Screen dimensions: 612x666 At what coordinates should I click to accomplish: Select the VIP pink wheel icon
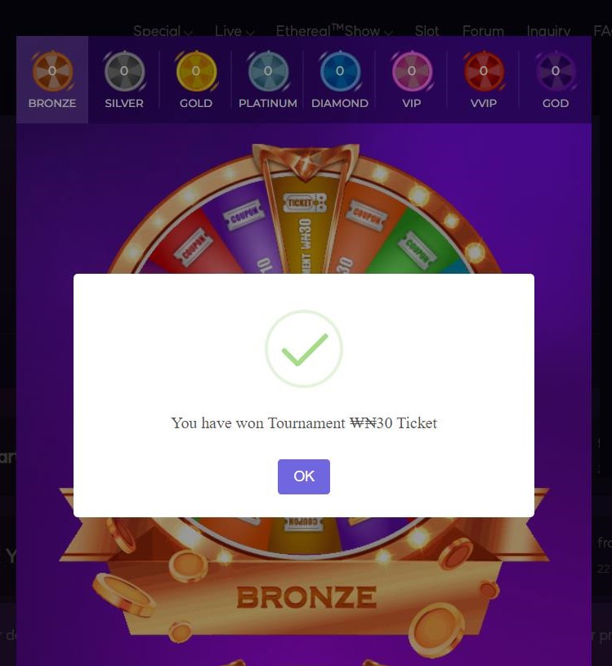pos(411,71)
